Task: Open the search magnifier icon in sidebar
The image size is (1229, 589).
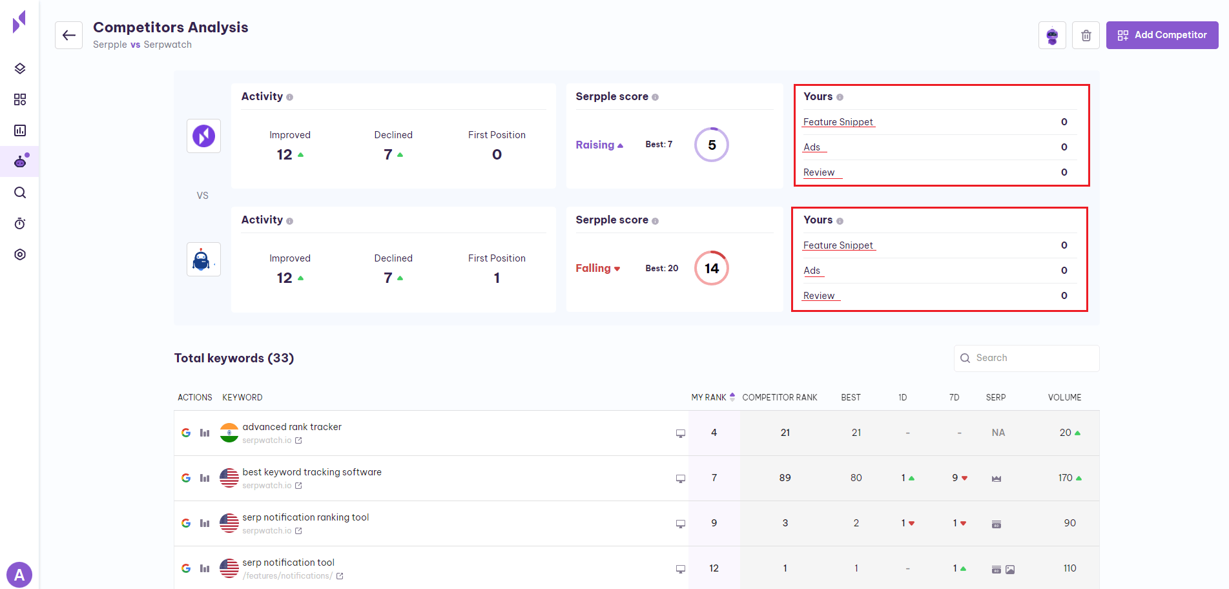Action: 20,192
